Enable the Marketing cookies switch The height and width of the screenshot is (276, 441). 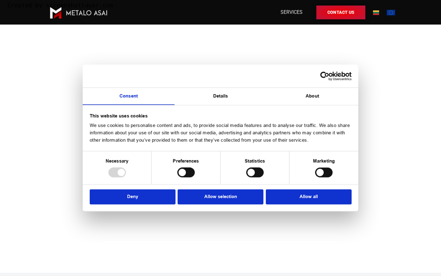coord(324,172)
